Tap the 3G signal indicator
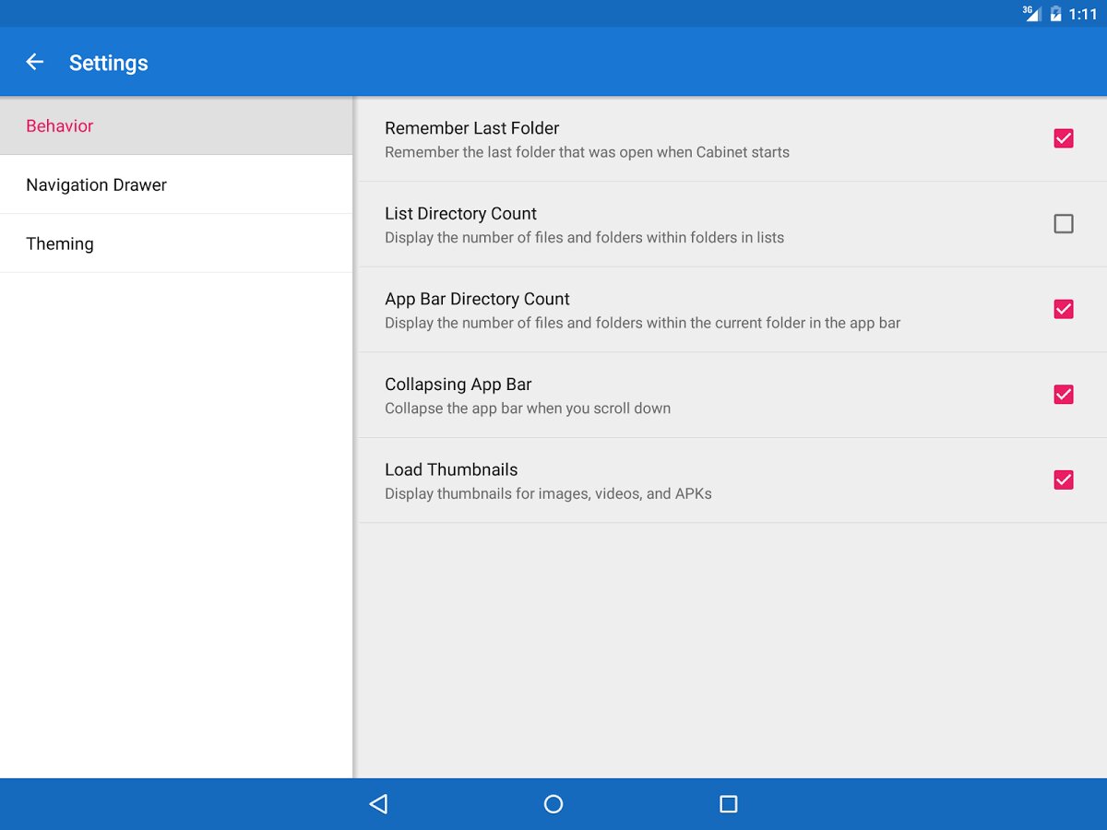This screenshot has height=830, width=1107. [x=1031, y=13]
